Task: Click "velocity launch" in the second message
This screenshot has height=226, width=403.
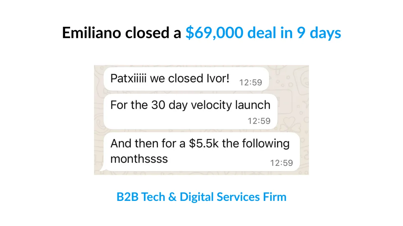Action: click(x=230, y=105)
